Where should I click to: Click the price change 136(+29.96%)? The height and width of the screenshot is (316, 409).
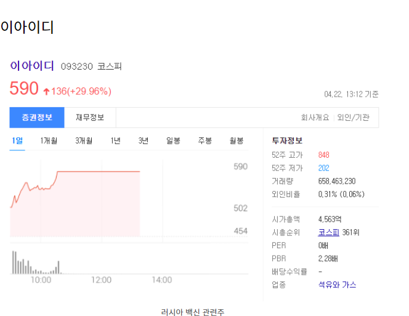click(x=81, y=91)
